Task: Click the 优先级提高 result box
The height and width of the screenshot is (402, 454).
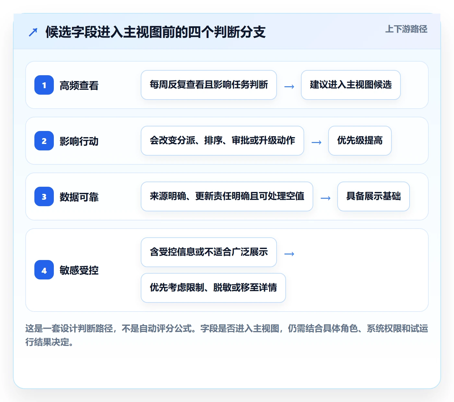Action: tap(360, 141)
